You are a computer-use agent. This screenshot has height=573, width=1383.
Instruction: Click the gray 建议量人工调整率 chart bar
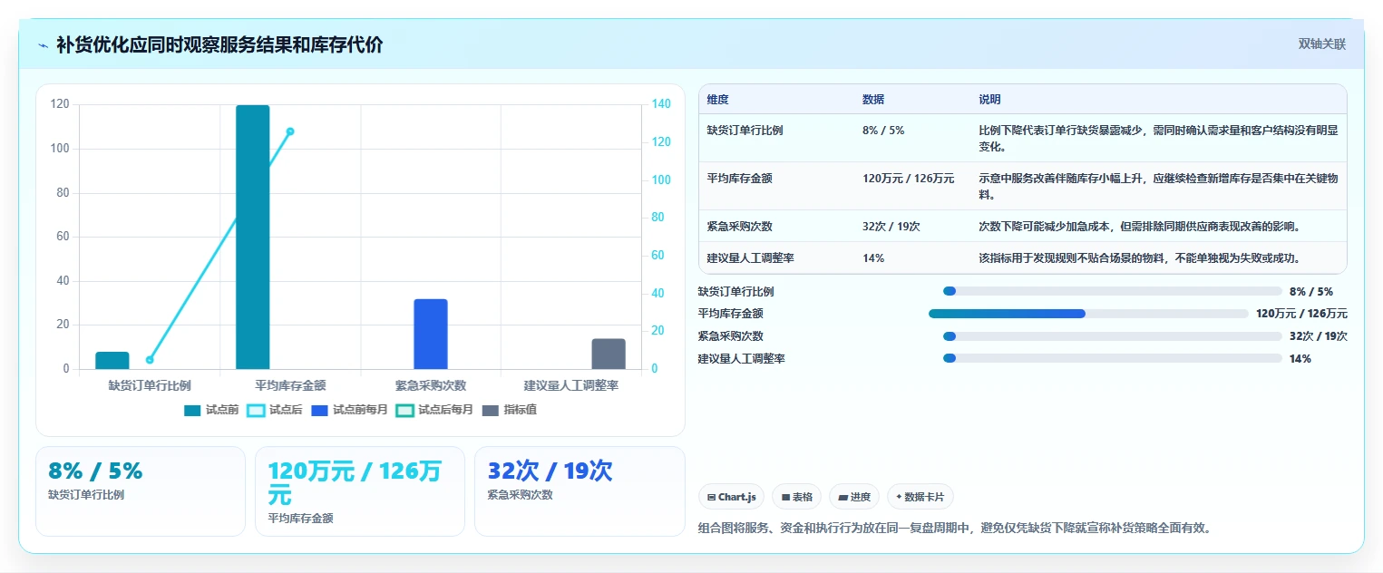tap(609, 354)
